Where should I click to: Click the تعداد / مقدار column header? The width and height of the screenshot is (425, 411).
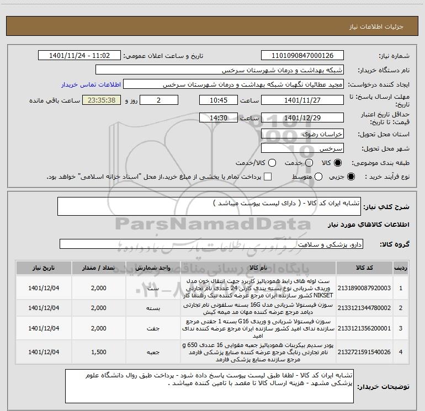click(99, 268)
